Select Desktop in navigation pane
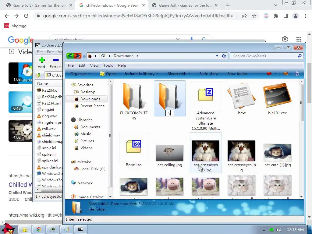 [x=88, y=92]
